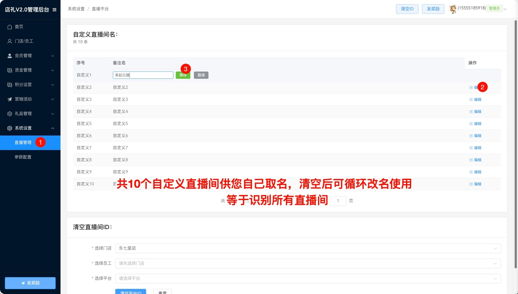The height and width of the screenshot is (294, 518).
Task: Select 直播管理 in the sidebar
Action: click(23, 143)
